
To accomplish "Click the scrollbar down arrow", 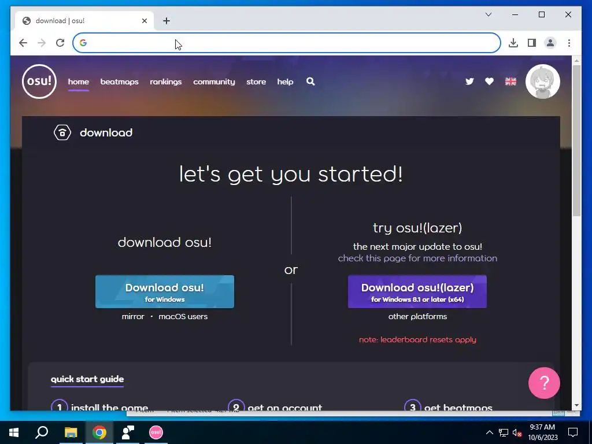I will click(x=576, y=405).
